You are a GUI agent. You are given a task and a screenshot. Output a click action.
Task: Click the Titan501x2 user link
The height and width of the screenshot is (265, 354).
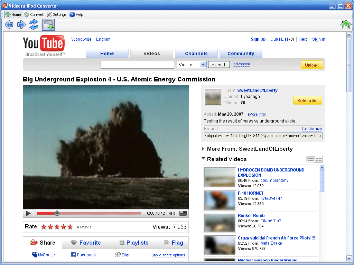pyautogui.click(x=271, y=221)
